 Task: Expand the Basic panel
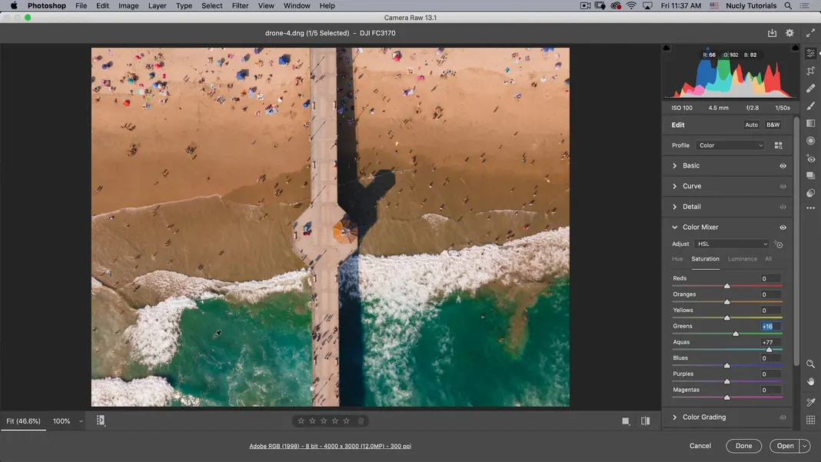click(674, 165)
